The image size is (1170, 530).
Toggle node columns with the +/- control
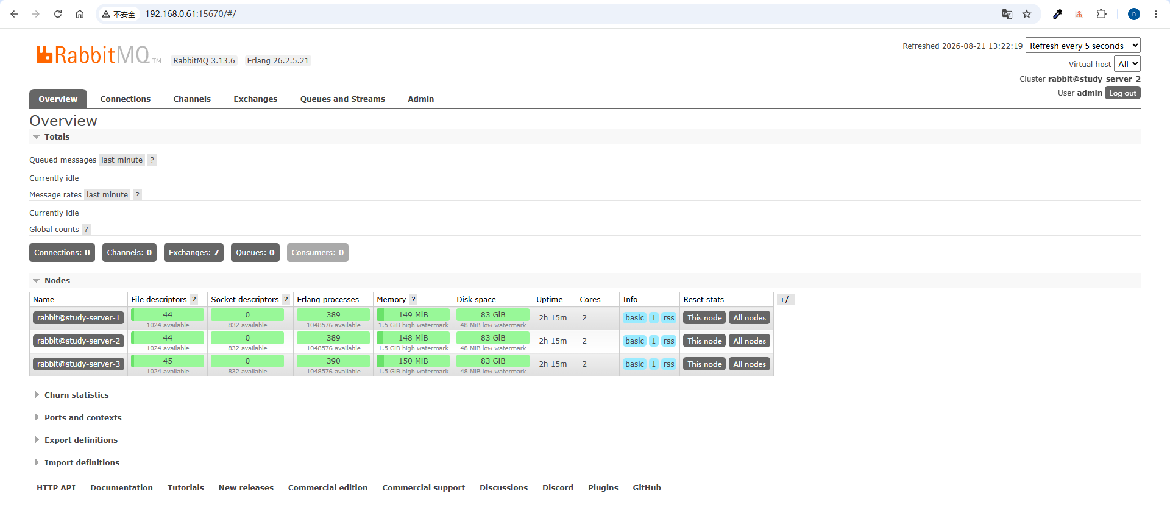tap(785, 300)
